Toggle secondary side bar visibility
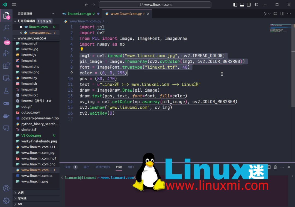The image size is (295, 207). [249, 5]
